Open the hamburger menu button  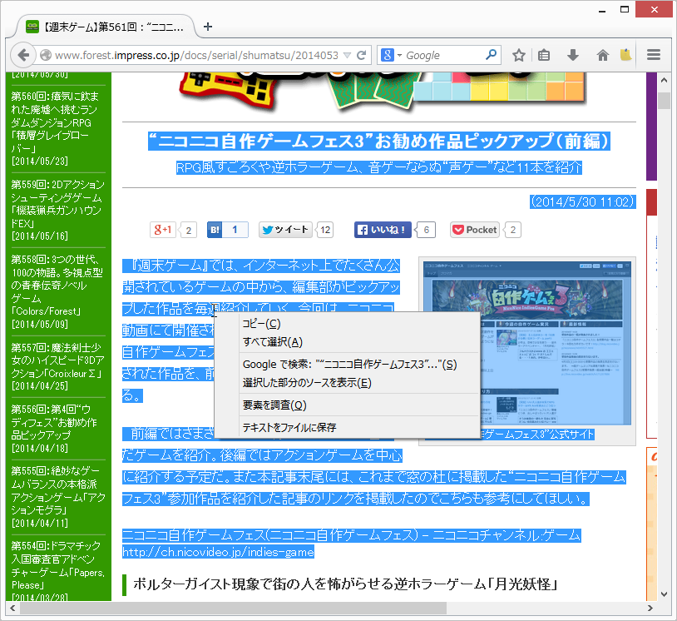(x=654, y=55)
